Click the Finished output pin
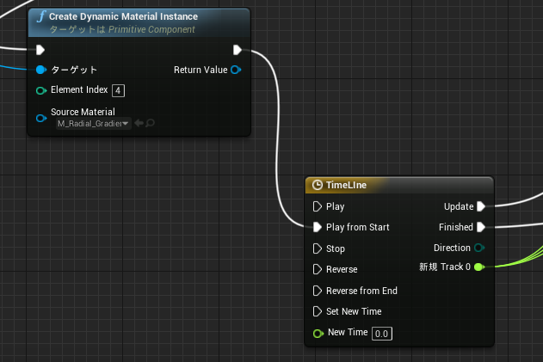This screenshot has height=362, width=543. point(481,227)
